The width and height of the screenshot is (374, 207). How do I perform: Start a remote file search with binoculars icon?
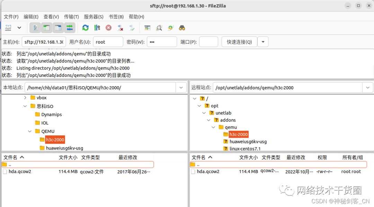[182, 28]
